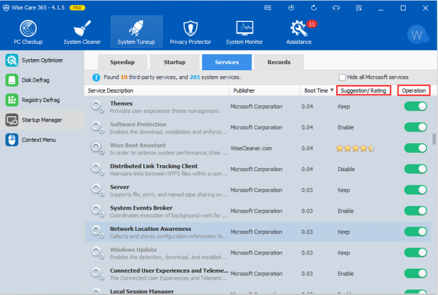Click the 201 system services count
Image resolution: width=438 pixels, height=295 pixels.
(195, 77)
